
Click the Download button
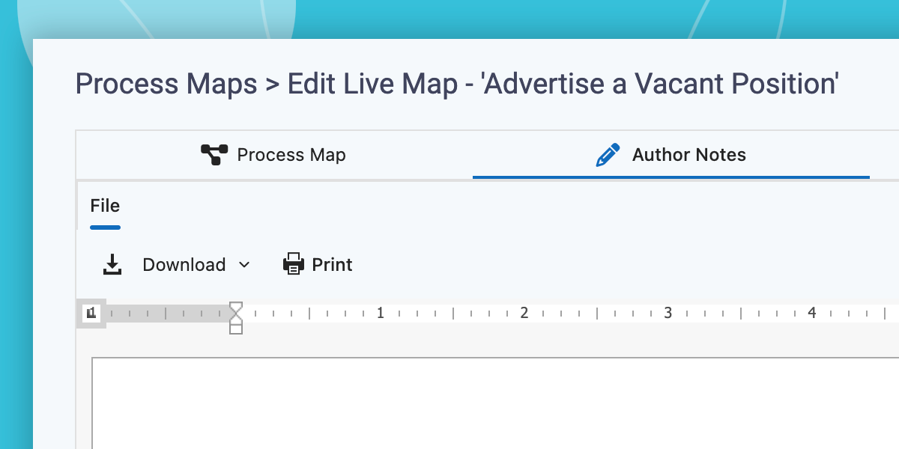(x=175, y=264)
